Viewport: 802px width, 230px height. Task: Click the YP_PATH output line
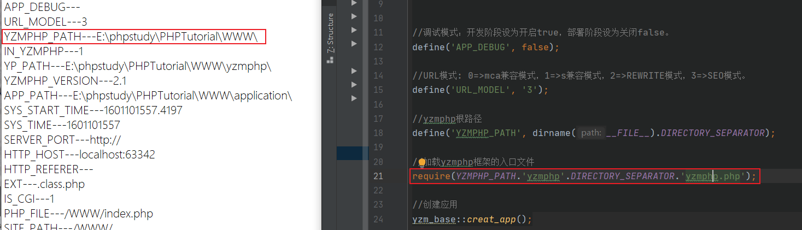(138, 66)
